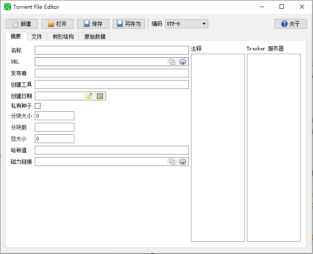313x254 pixels.
Task: Click the Torrent File Editor title bar icon
Action: pos(7,7)
